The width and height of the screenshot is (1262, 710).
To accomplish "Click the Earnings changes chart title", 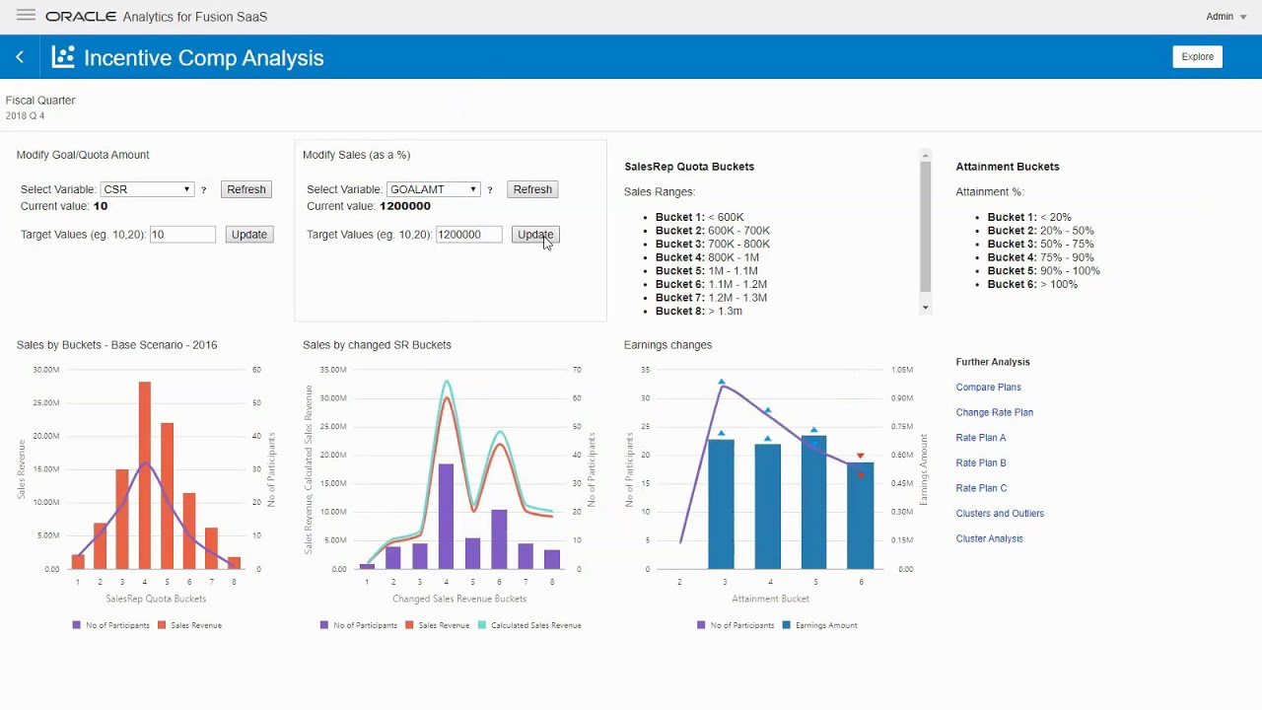I will [x=667, y=345].
